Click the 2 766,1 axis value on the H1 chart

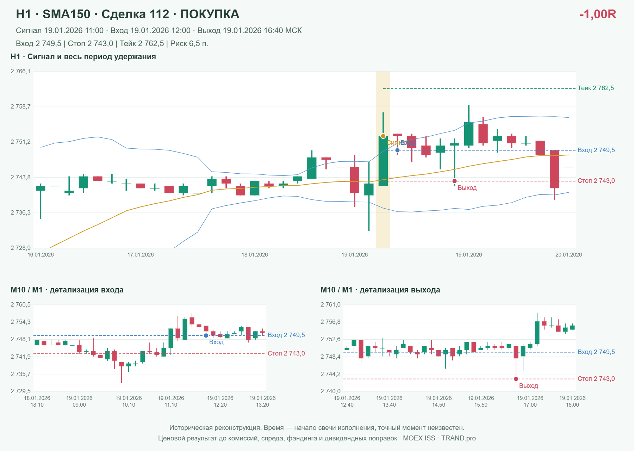pos(20,72)
